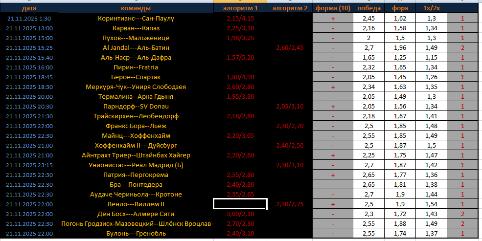Click the 3,00/2,10 cell for Ден Босх

pyautogui.click(x=240, y=214)
